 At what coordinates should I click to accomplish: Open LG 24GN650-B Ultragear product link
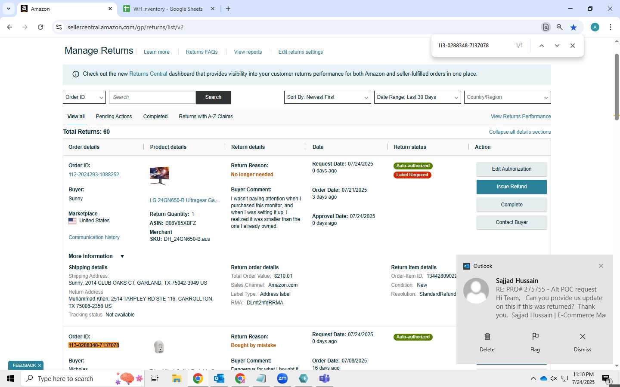pos(185,200)
